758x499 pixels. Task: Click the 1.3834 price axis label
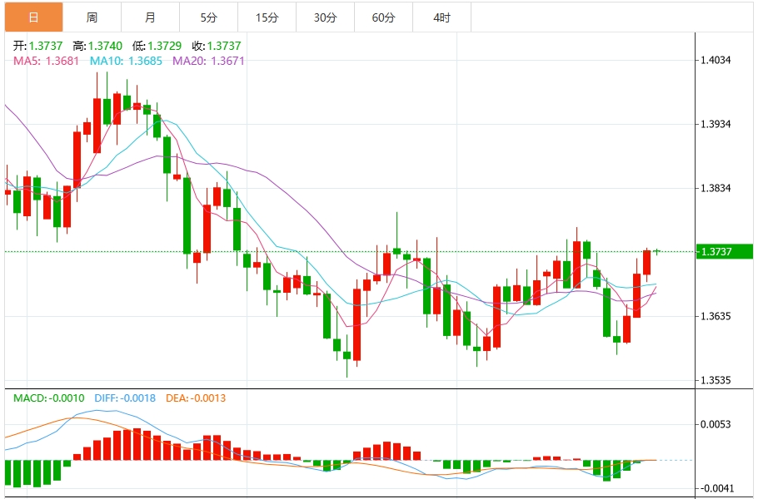click(x=716, y=188)
